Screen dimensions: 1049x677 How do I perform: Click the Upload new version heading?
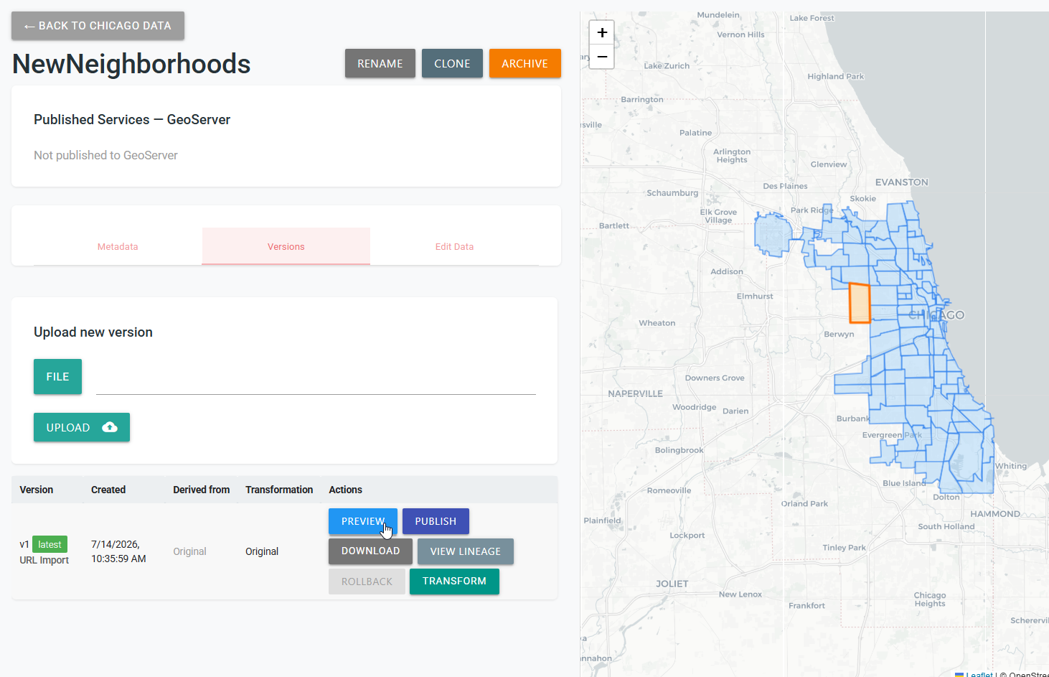(x=93, y=332)
